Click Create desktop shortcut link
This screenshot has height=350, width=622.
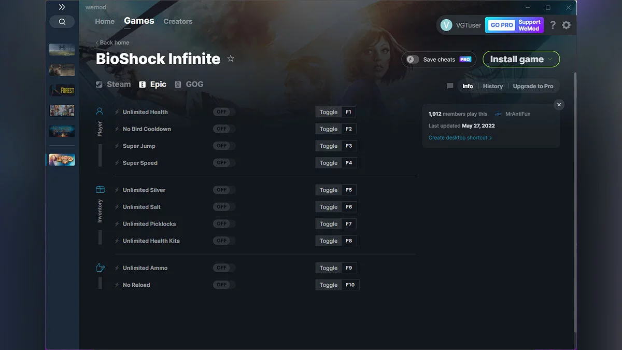coord(460,138)
